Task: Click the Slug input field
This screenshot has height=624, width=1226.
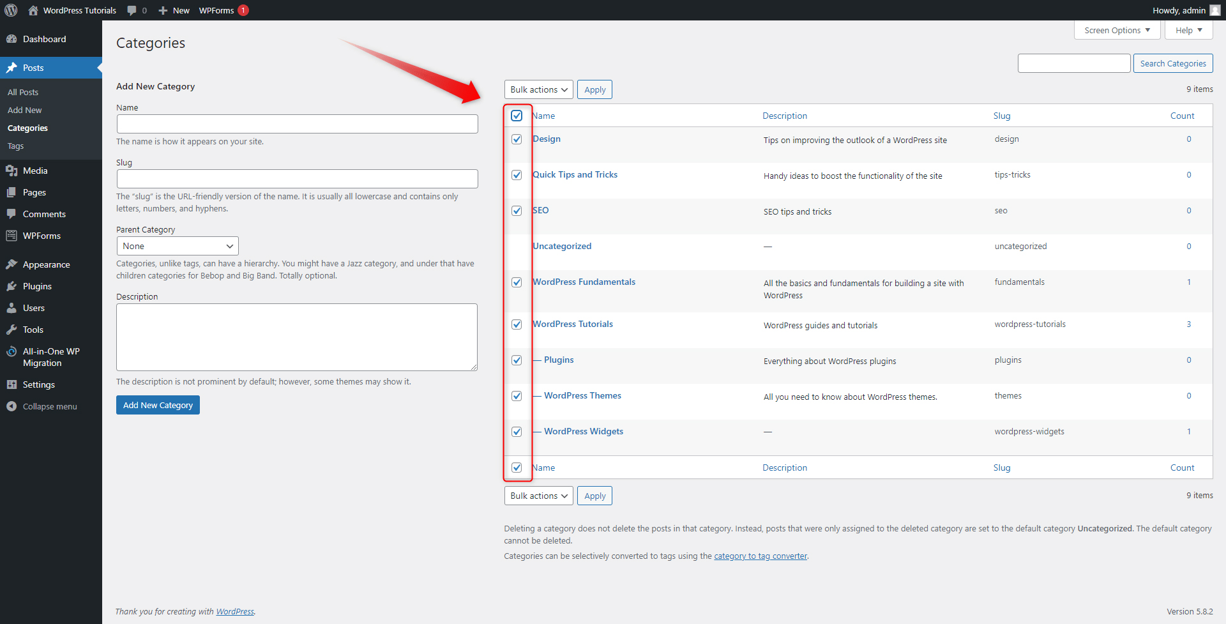Action: [x=297, y=179]
